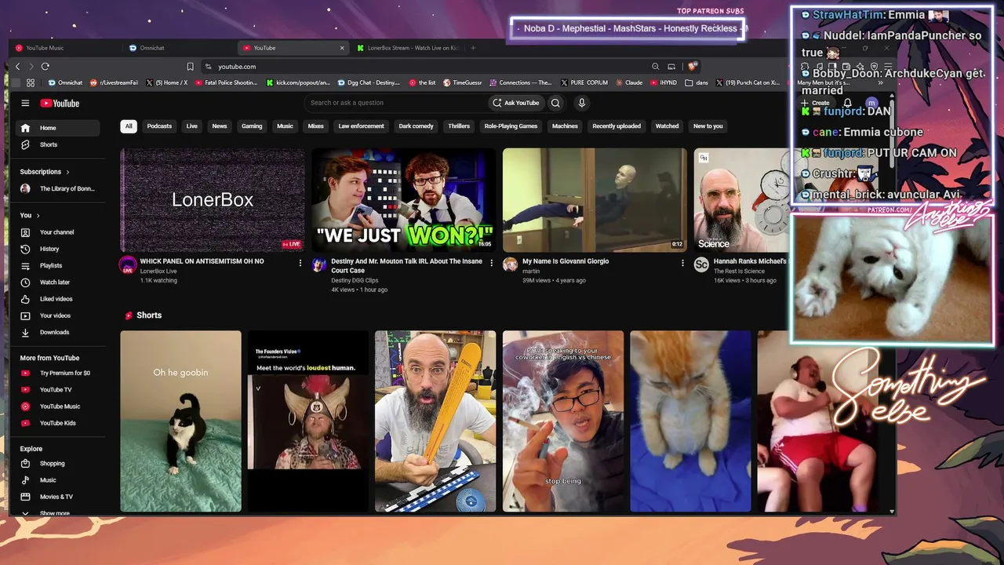Open Shorts in the sidebar

(x=58, y=144)
